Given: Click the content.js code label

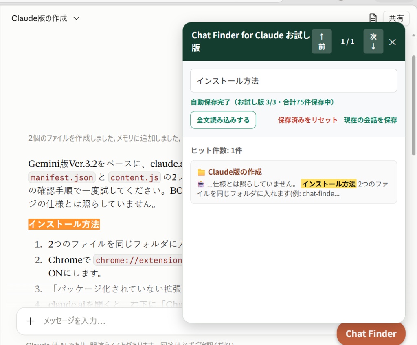Looking at the screenshot, I should point(134,177).
